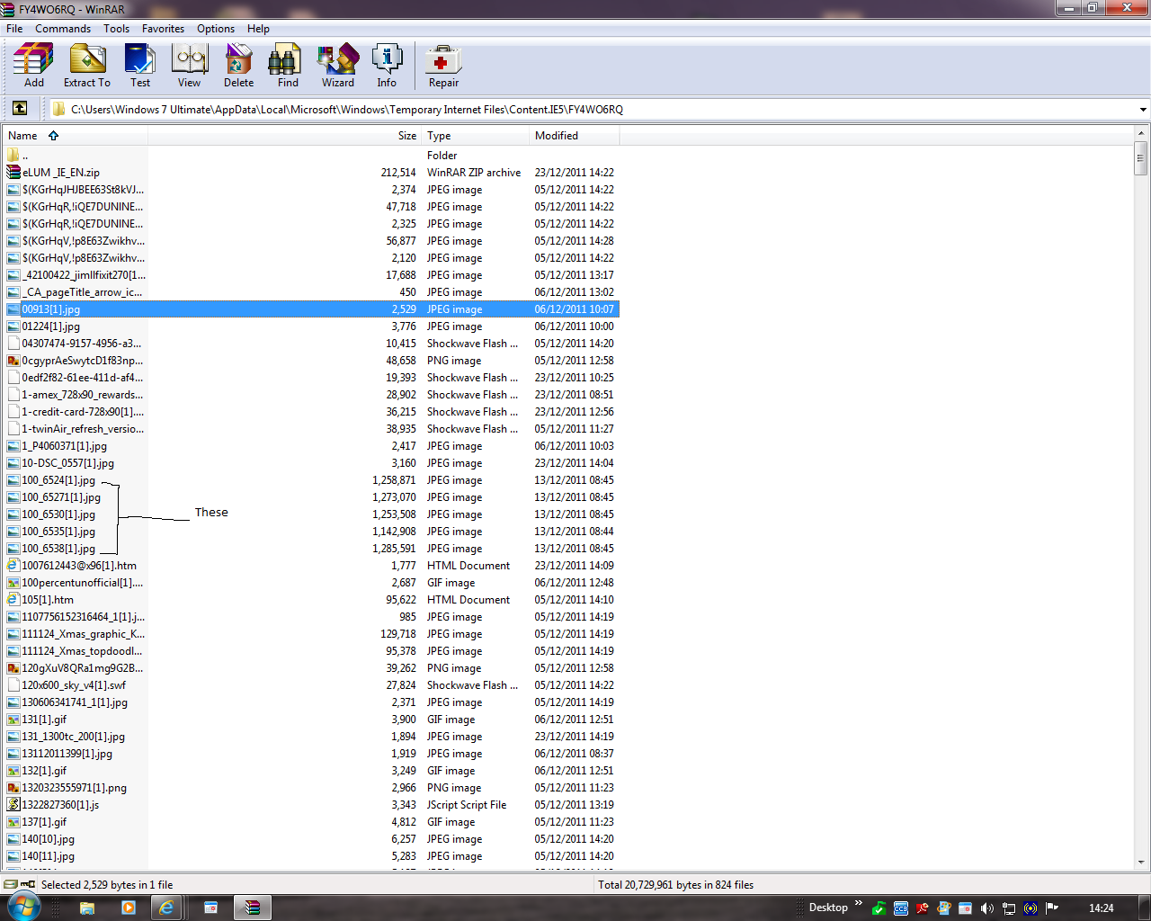This screenshot has height=921, width=1151.
Task: Sort by the Modified column header
Action: point(575,136)
